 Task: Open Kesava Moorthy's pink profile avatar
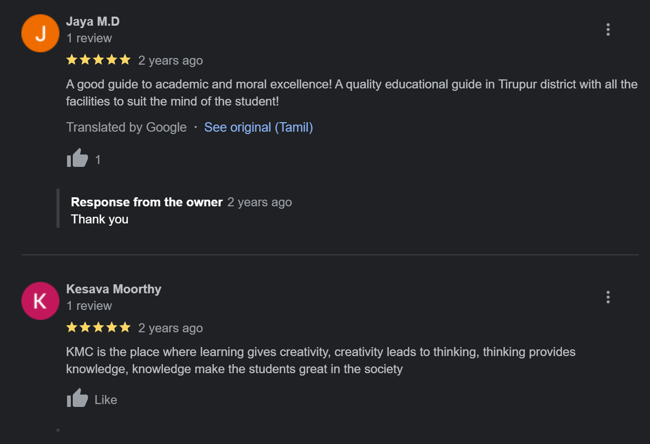coord(40,301)
